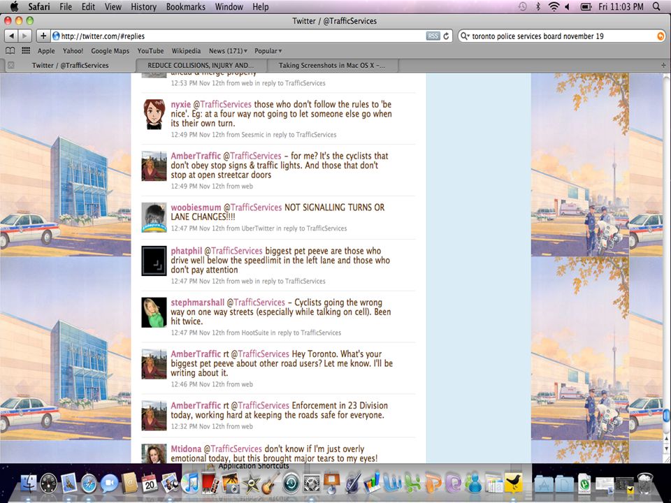671x503 pixels.
Task: Open iChat from the Dock
Action: pyautogui.click(x=109, y=483)
